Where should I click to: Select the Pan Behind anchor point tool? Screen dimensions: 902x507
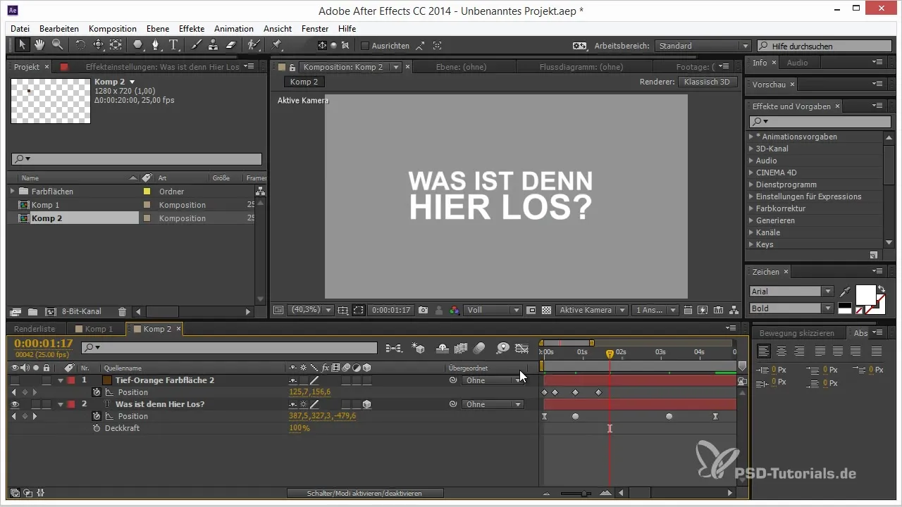[116, 45]
